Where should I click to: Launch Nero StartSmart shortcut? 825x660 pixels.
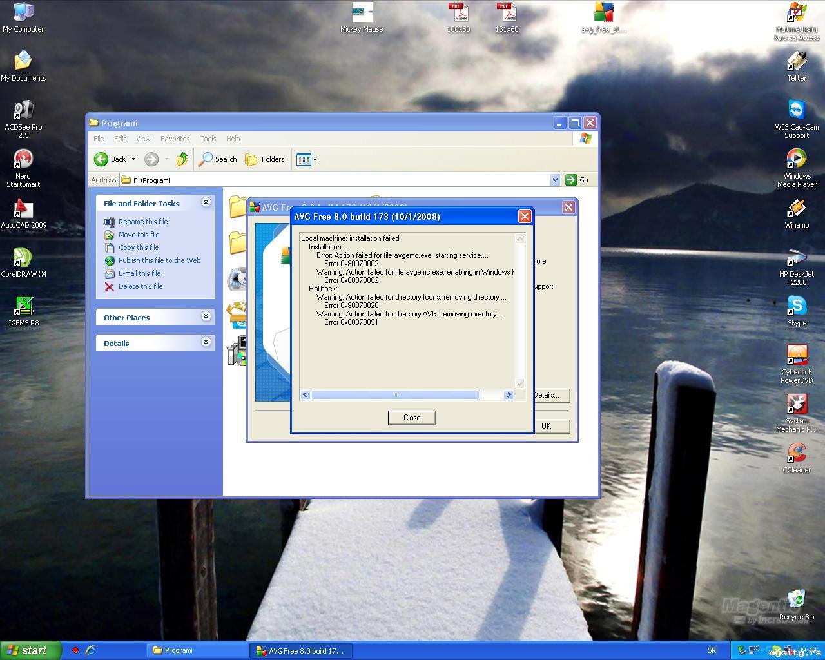23,168
